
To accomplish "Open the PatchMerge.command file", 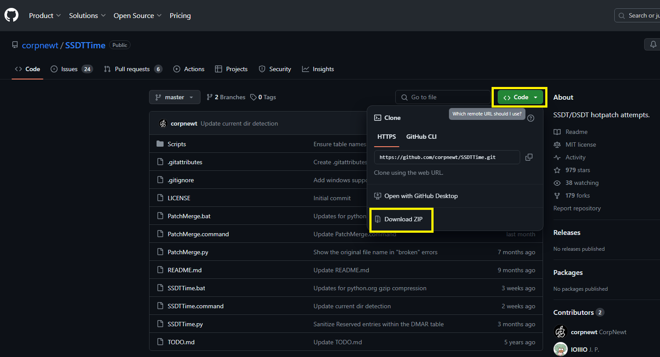I will click(x=198, y=234).
